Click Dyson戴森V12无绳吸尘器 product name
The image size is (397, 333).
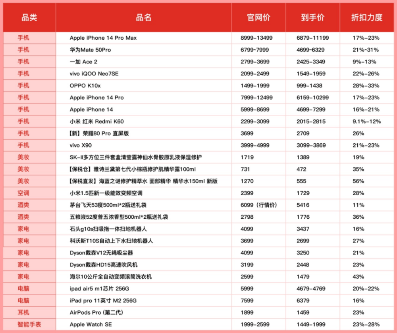[x=101, y=253]
